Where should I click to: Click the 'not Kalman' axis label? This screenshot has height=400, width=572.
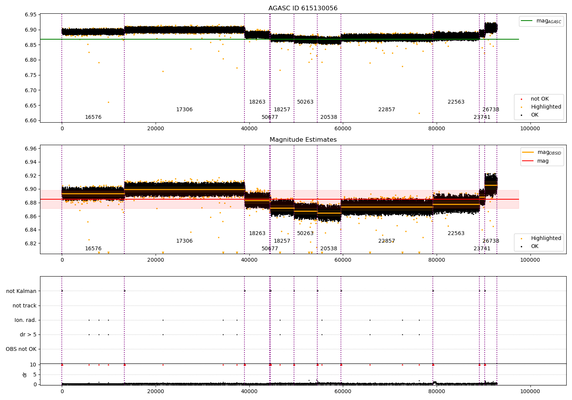[x=21, y=291]
